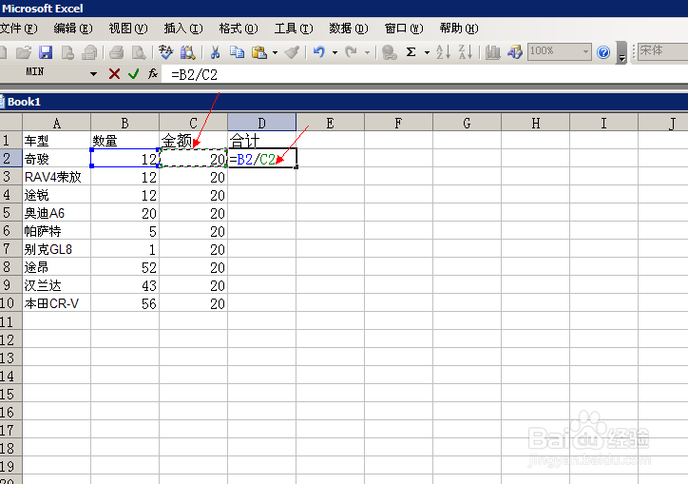This screenshot has height=484, width=688.
Task: Select column A header
Action: (57, 123)
